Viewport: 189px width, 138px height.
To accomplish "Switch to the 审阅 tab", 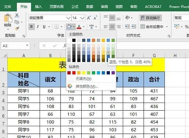I will point(104,7).
